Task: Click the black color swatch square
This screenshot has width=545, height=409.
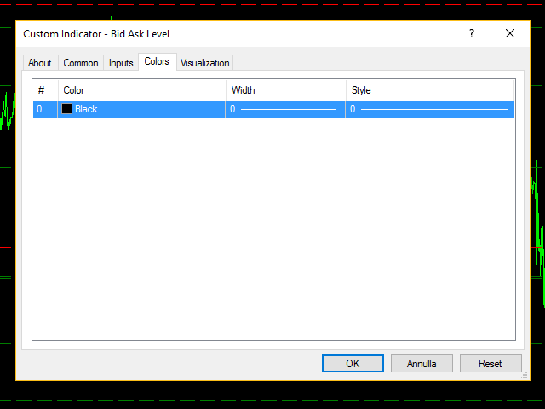Action: pyautogui.click(x=66, y=109)
